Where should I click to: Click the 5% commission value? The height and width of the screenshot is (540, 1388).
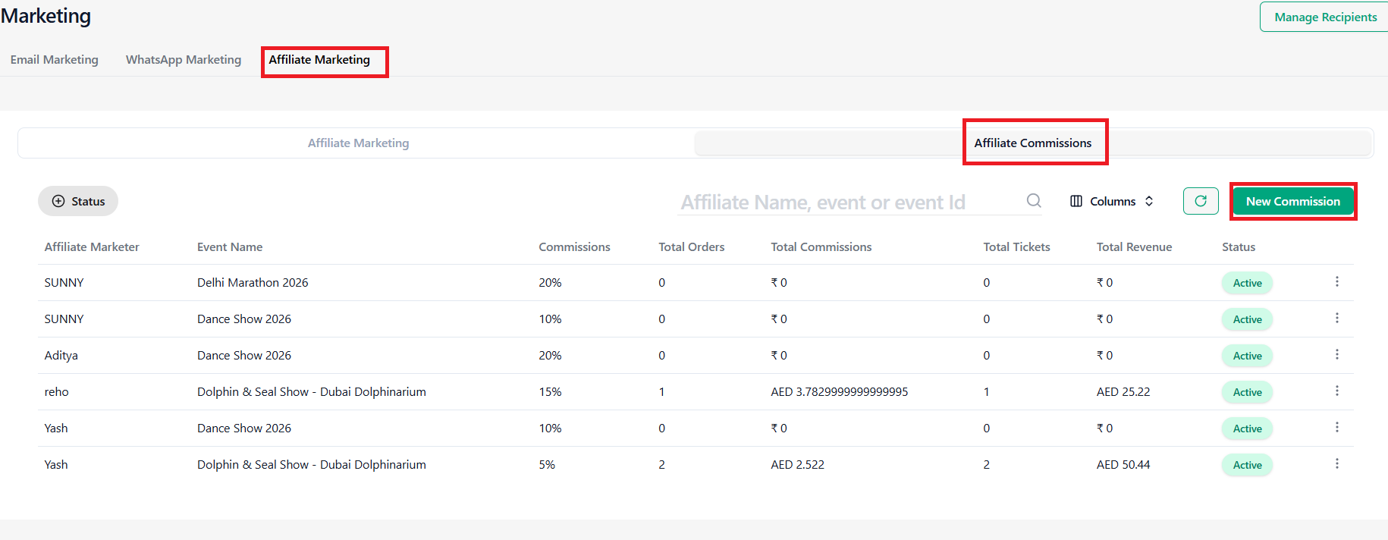[547, 465]
